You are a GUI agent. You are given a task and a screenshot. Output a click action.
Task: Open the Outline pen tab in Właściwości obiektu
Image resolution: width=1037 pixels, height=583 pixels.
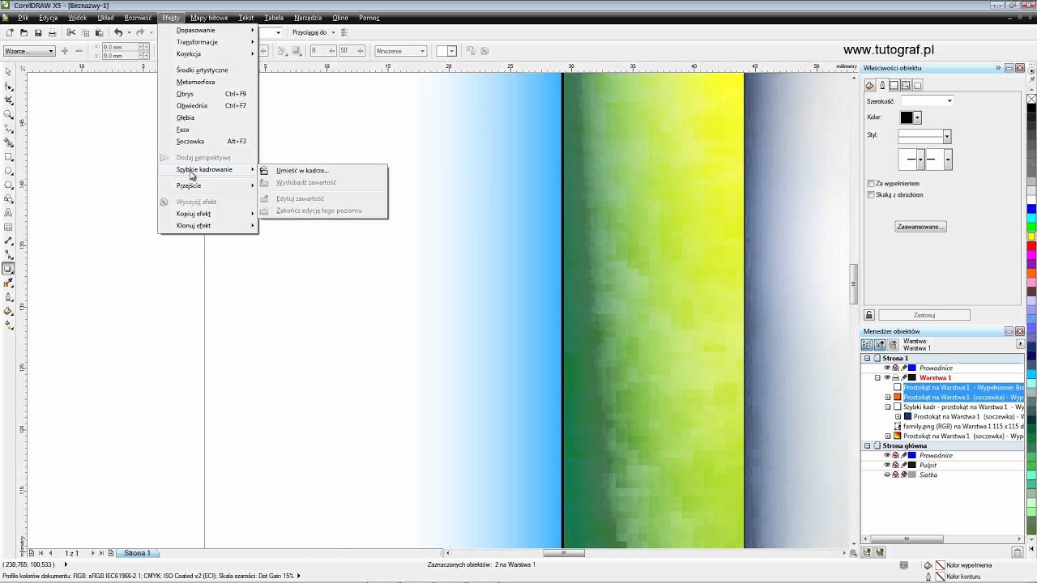[x=882, y=85]
